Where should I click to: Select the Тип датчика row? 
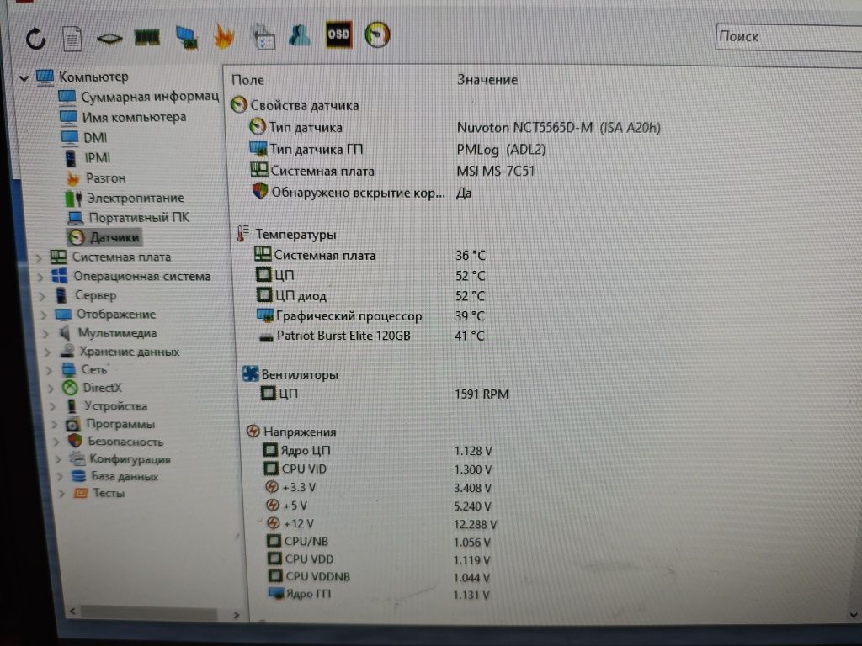pos(455,128)
